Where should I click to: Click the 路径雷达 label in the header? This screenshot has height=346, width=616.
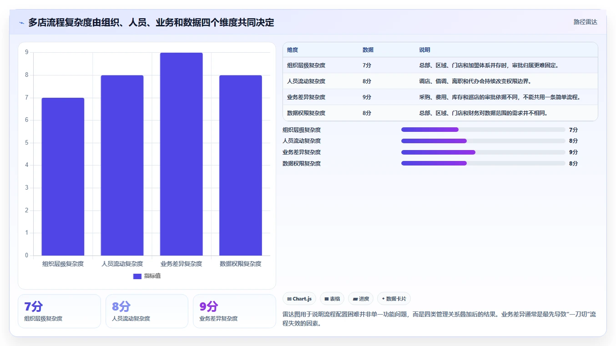(x=585, y=22)
